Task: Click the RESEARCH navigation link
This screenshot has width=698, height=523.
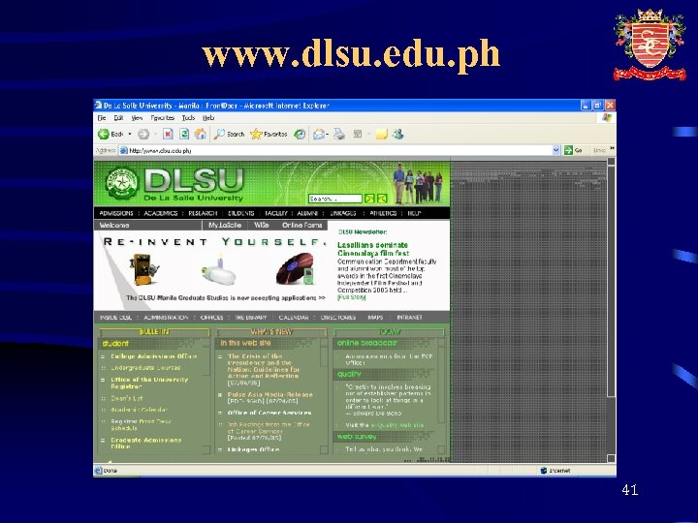Action: coord(203,213)
